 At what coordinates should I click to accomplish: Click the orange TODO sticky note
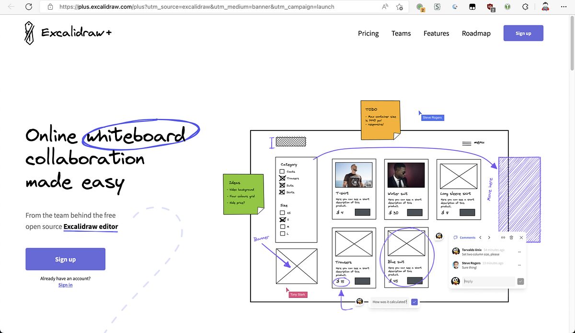pyautogui.click(x=380, y=120)
